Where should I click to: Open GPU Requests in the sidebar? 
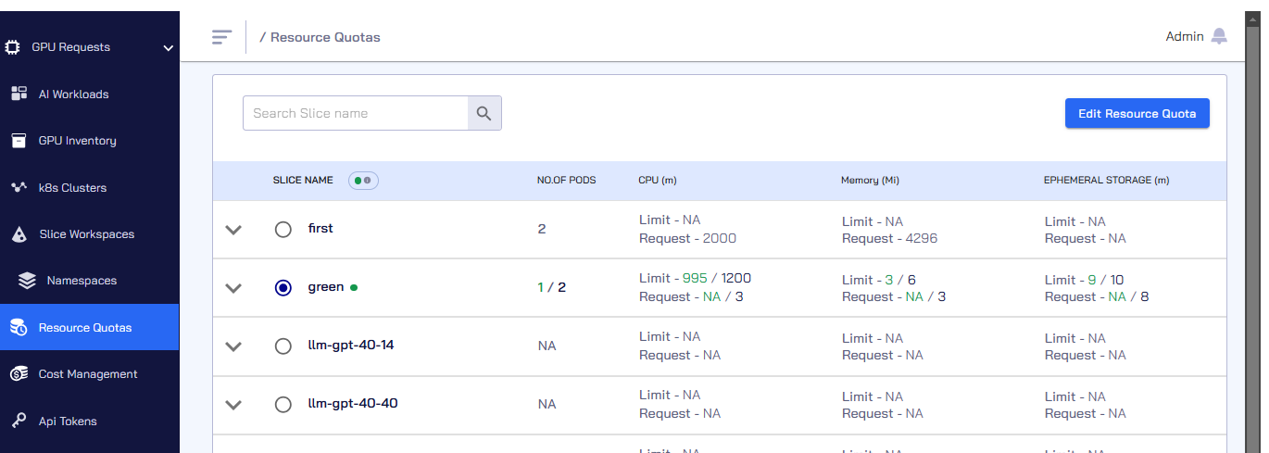coord(90,47)
